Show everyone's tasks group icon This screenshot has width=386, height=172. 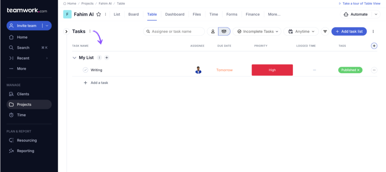(224, 32)
